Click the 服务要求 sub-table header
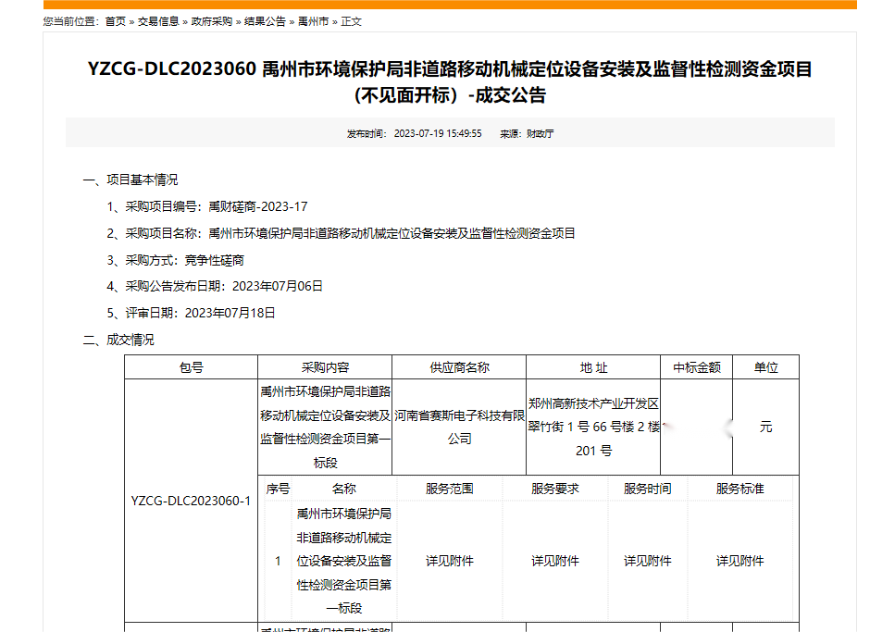870x632 pixels. (x=554, y=489)
